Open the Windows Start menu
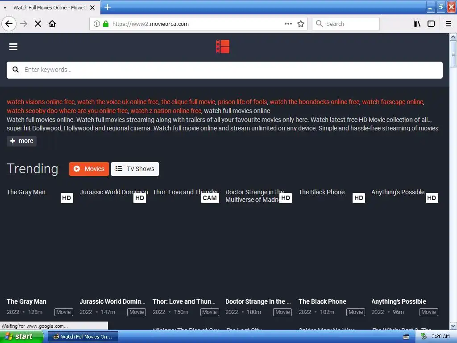Screen dimensions: 457x343 pyautogui.click(x=21, y=337)
